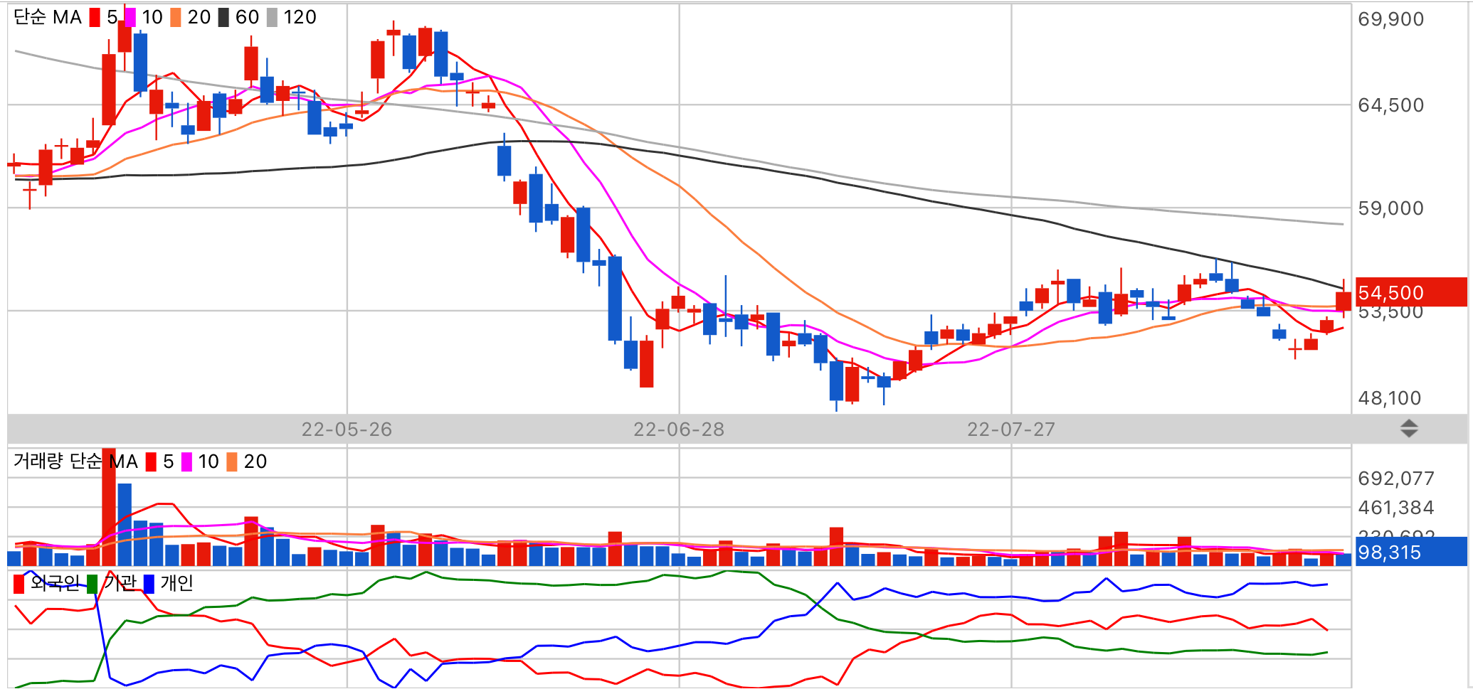Click the '개인' investor legend text
1473x694 pixels.
(x=176, y=583)
